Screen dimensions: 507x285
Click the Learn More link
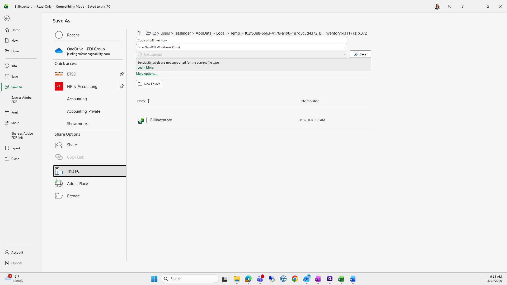pyautogui.click(x=145, y=68)
